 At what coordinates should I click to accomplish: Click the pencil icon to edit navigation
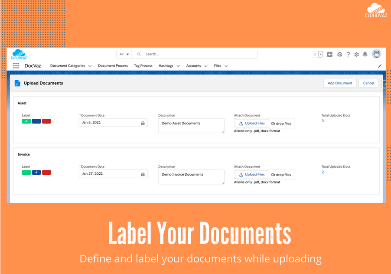point(380,66)
